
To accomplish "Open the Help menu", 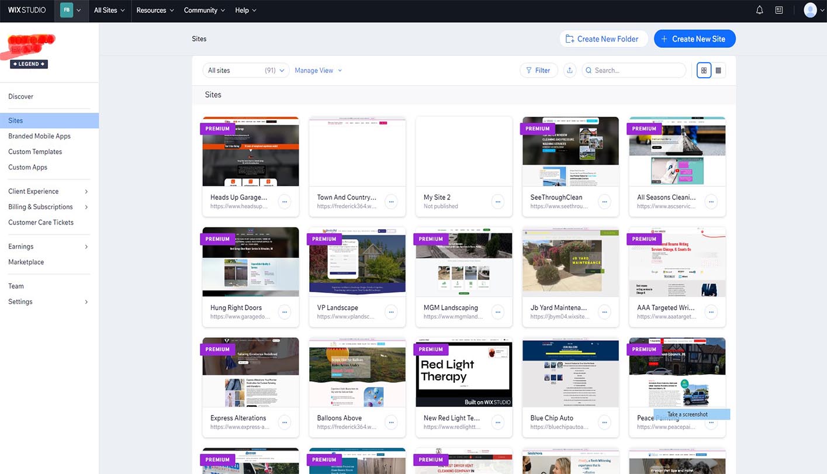I will click(245, 10).
